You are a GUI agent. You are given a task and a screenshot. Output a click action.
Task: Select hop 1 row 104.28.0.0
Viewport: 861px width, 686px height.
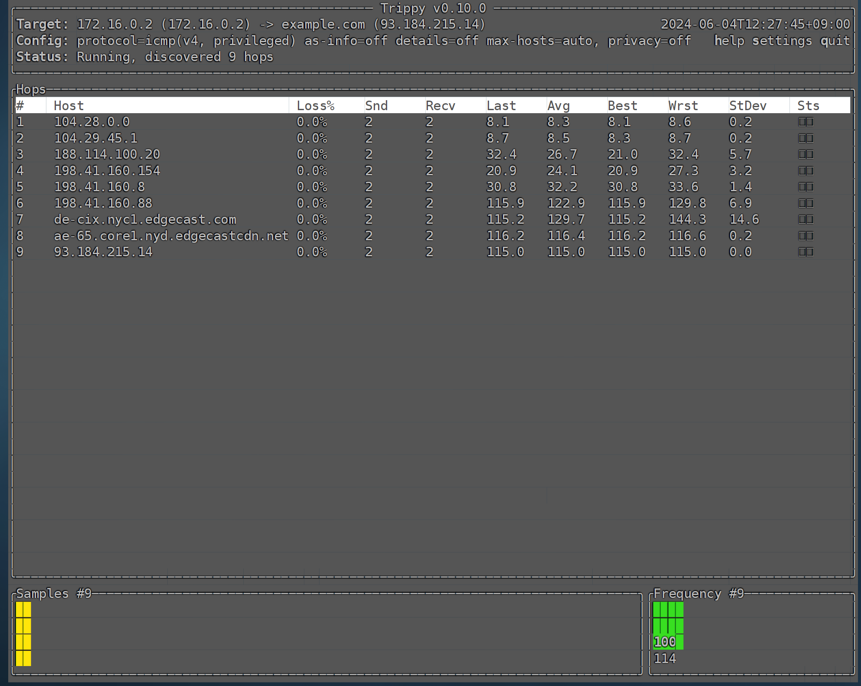(x=91, y=122)
